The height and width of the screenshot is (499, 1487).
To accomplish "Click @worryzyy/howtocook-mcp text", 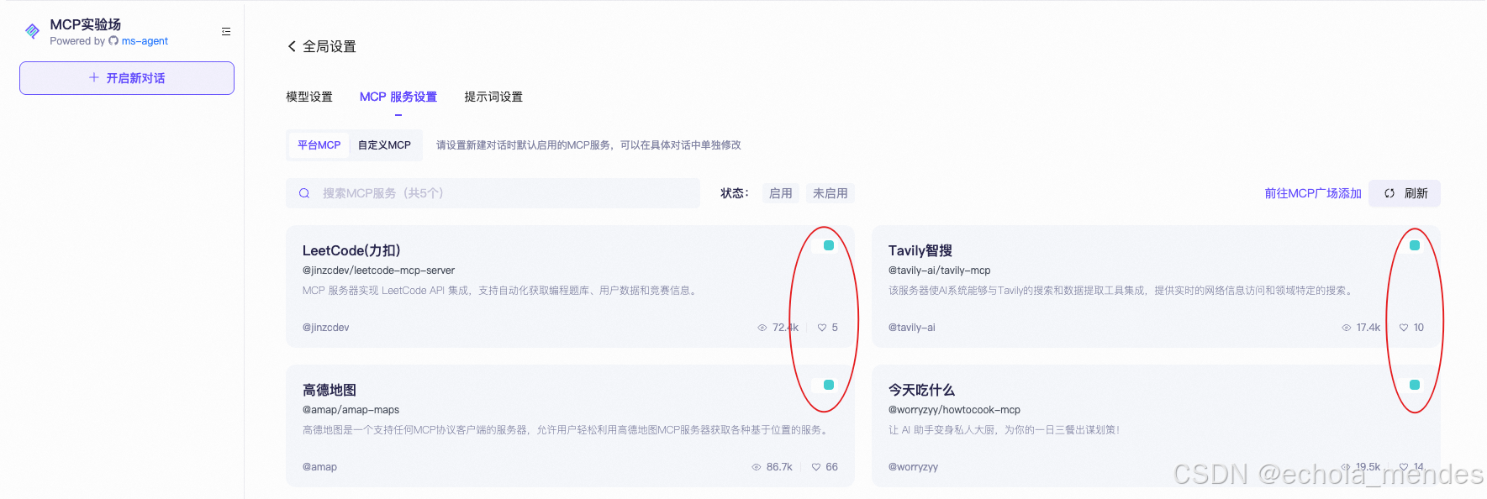I will pos(954,410).
